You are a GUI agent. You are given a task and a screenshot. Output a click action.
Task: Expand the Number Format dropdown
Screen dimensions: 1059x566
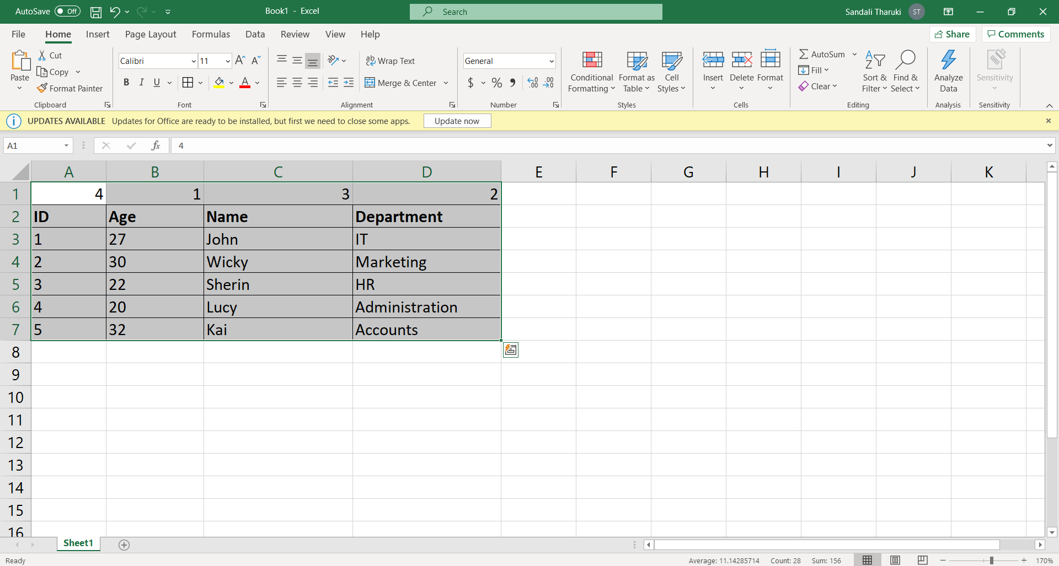click(551, 61)
